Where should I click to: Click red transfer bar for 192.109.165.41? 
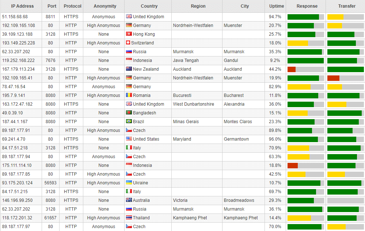coord(333,78)
